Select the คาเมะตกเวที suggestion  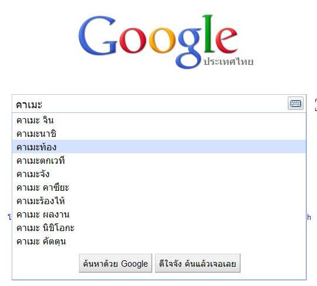tap(159, 160)
